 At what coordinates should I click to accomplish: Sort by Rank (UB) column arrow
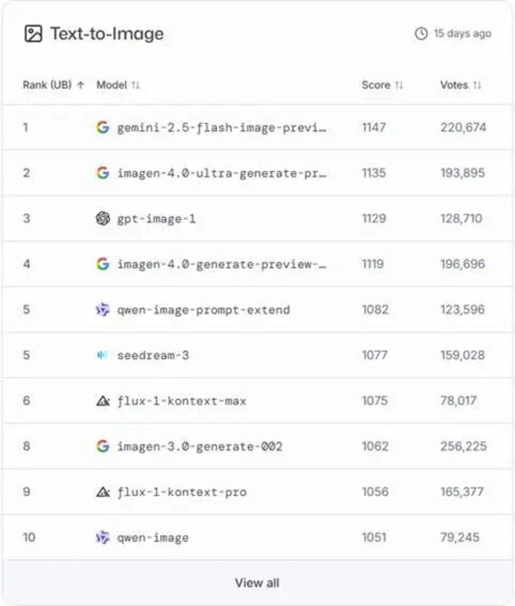[81, 85]
